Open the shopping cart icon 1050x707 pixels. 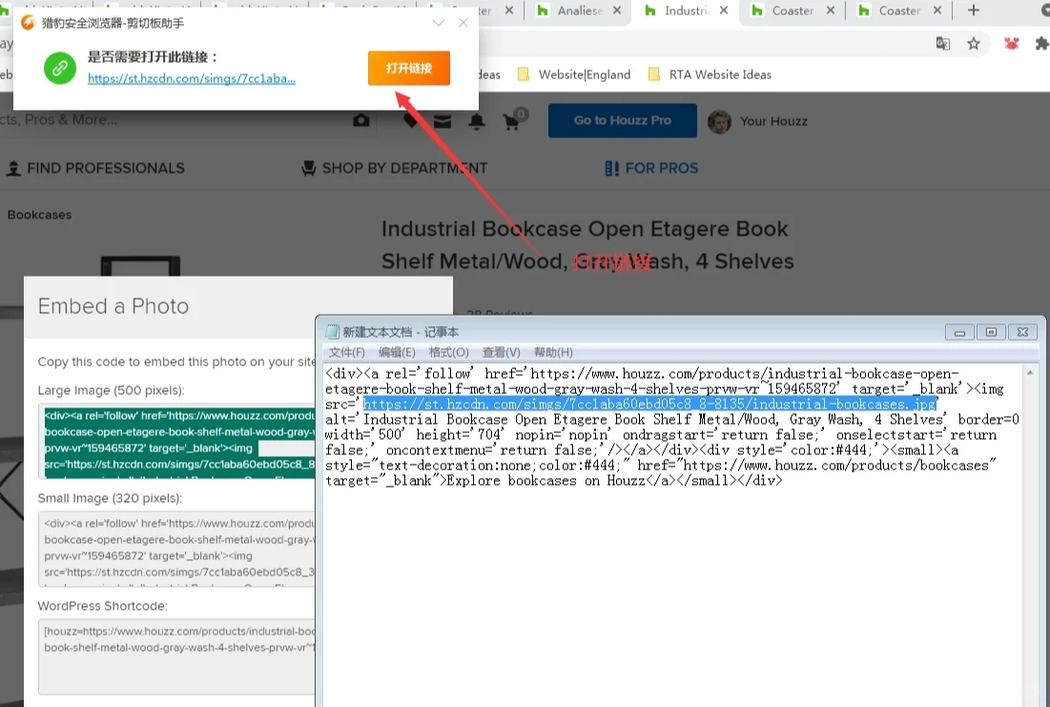(x=514, y=120)
